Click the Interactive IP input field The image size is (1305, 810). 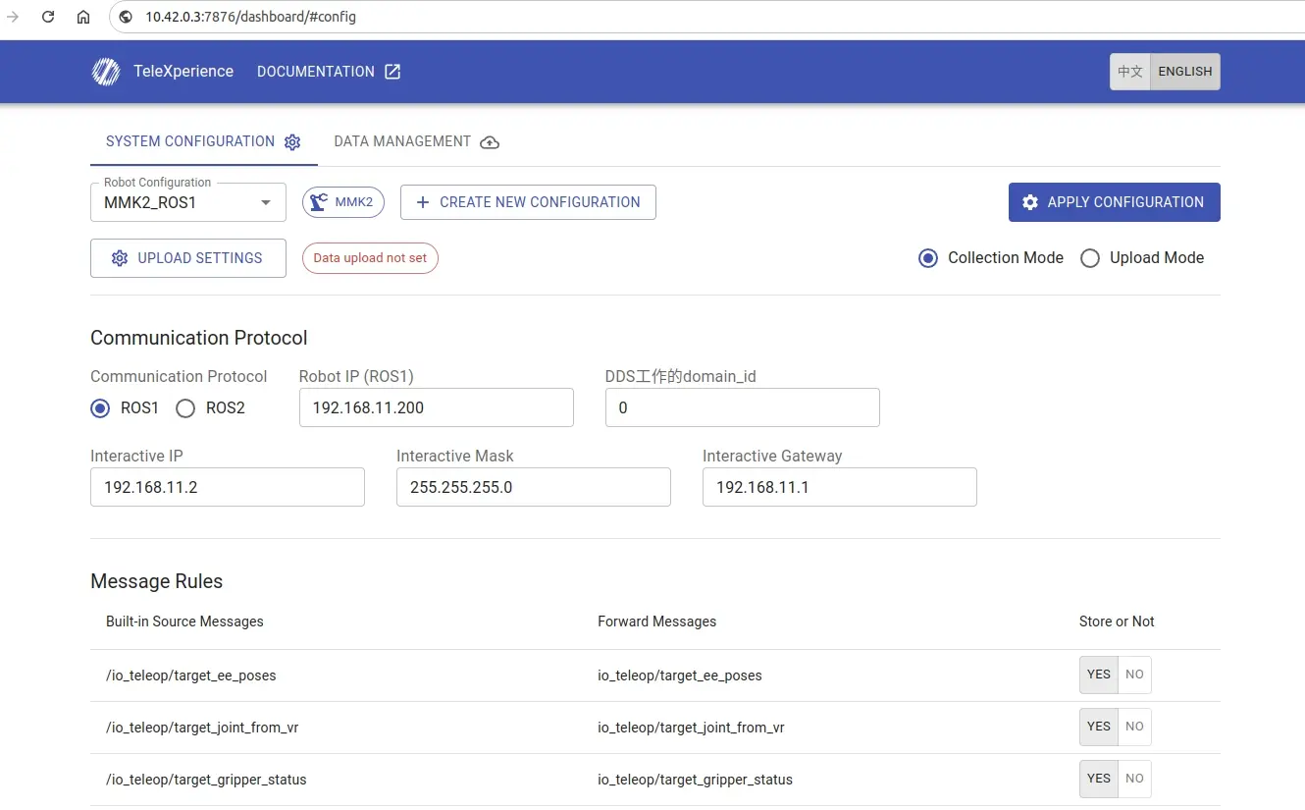(x=228, y=487)
